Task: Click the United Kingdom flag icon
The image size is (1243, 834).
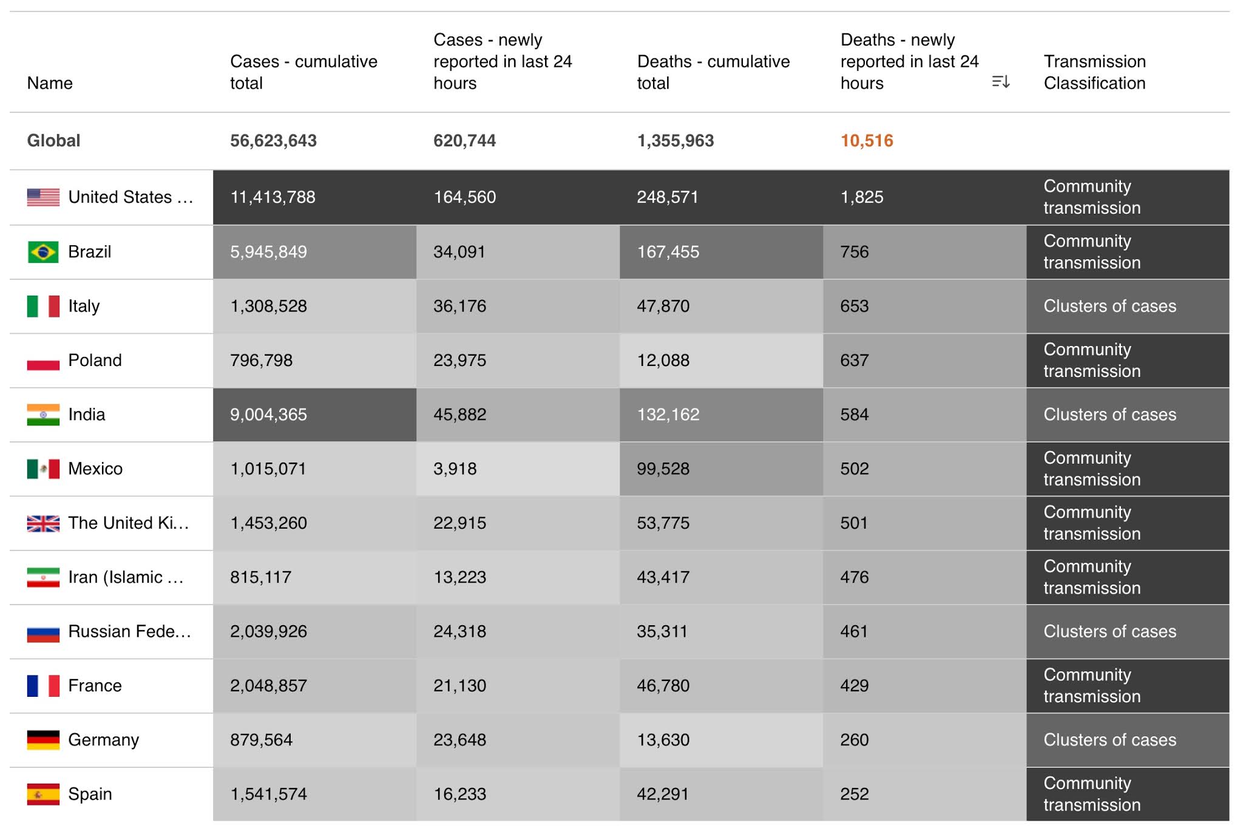Action: tap(43, 523)
